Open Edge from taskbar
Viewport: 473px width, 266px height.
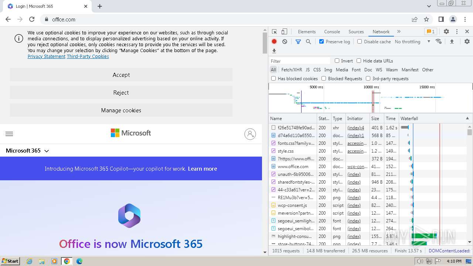[x=79, y=261]
